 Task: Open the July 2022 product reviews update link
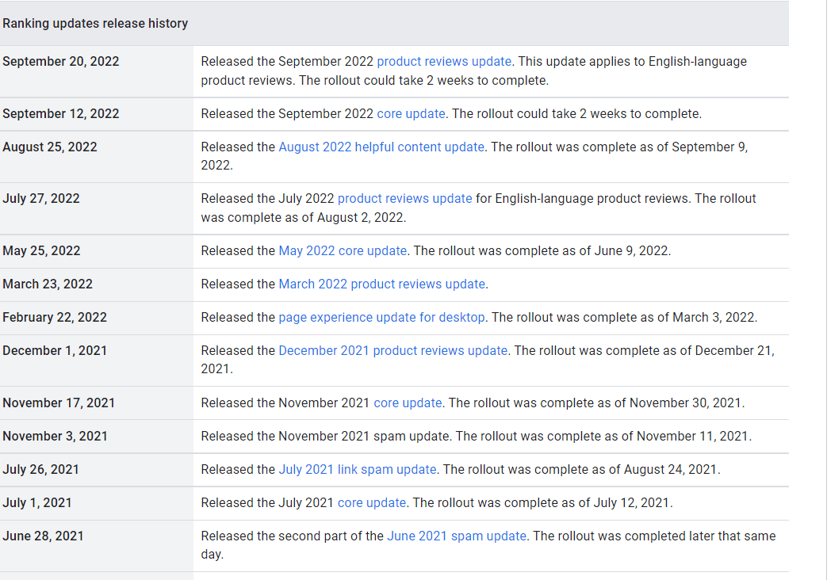coord(404,199)
